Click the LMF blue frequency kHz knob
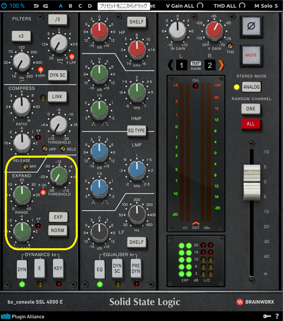The height and width of the screenshot is (321, 283). click(x=137, y=170)
